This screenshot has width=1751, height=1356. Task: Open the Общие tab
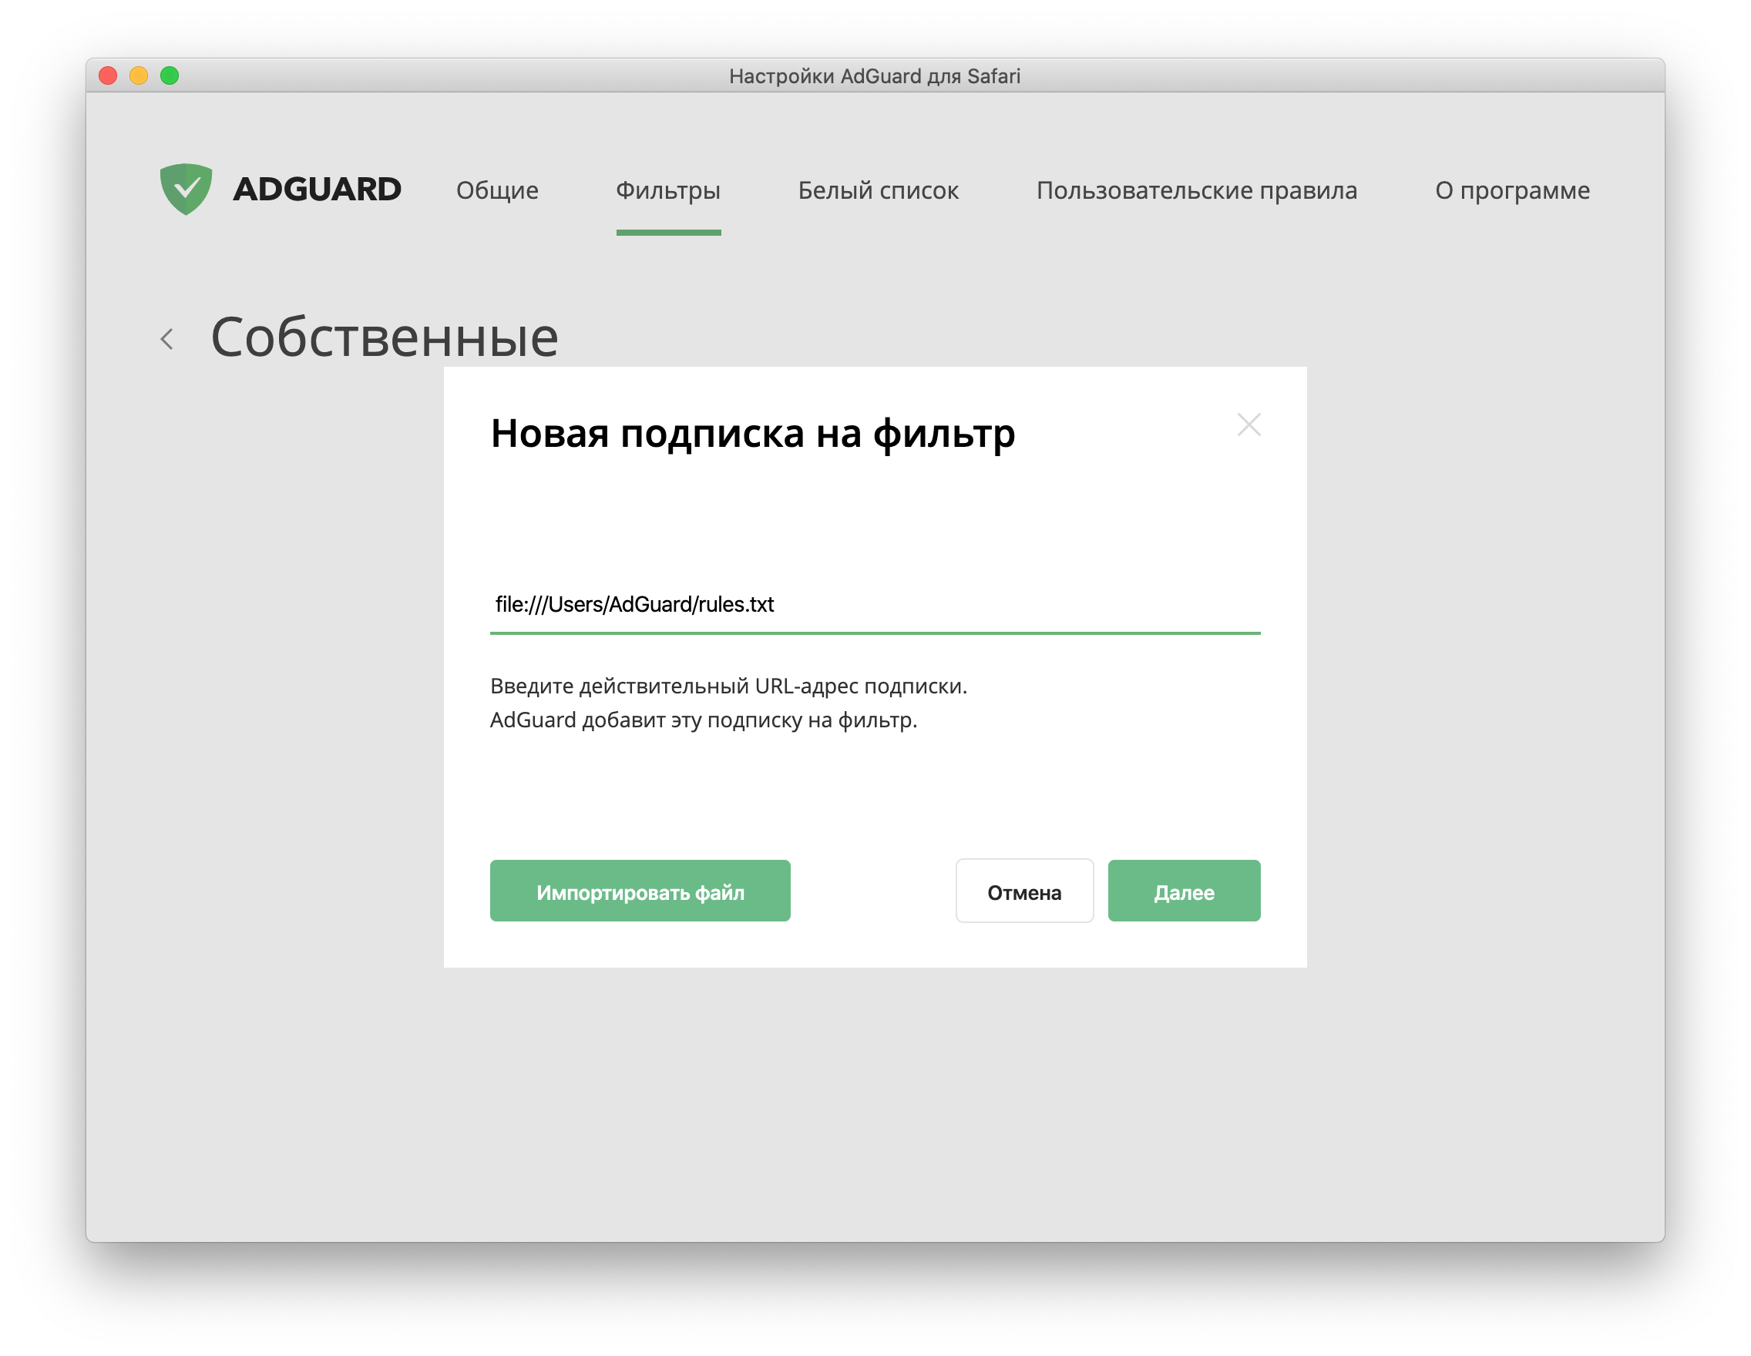pyautogui.click(x=497, y=191)
